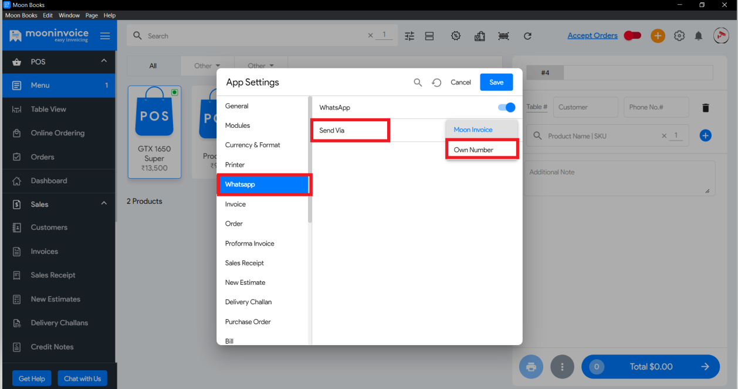
Task: Open Invoices in the sidebar
Action: pyautogui.click(x=59, y=251)
